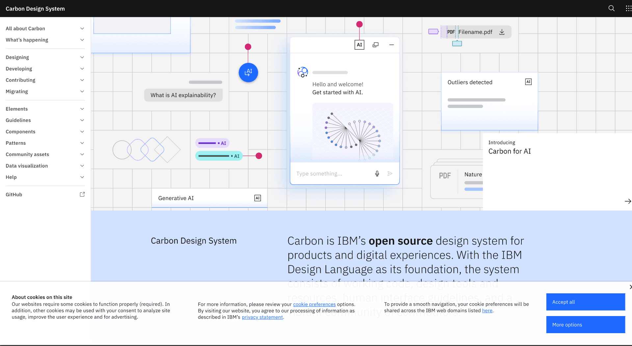
Task: Expand the Components menu
Action: 45,131
